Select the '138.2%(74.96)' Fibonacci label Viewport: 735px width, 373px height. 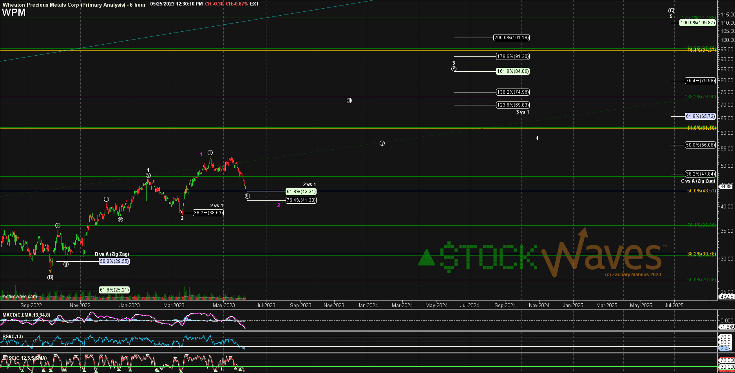513,92
